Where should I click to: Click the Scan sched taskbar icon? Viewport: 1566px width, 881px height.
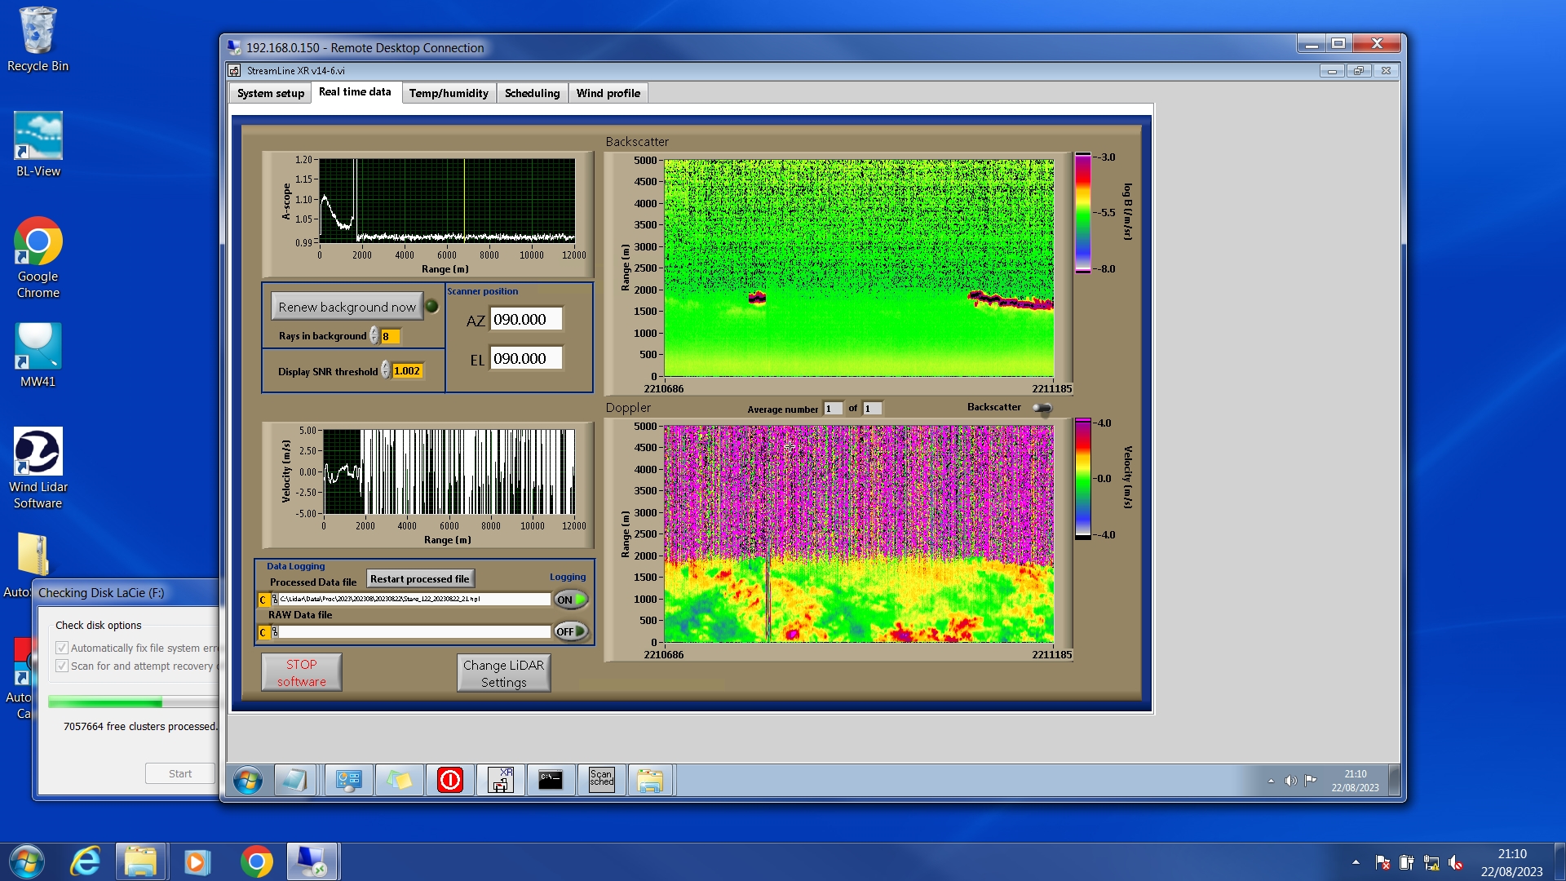click(601, 781)
